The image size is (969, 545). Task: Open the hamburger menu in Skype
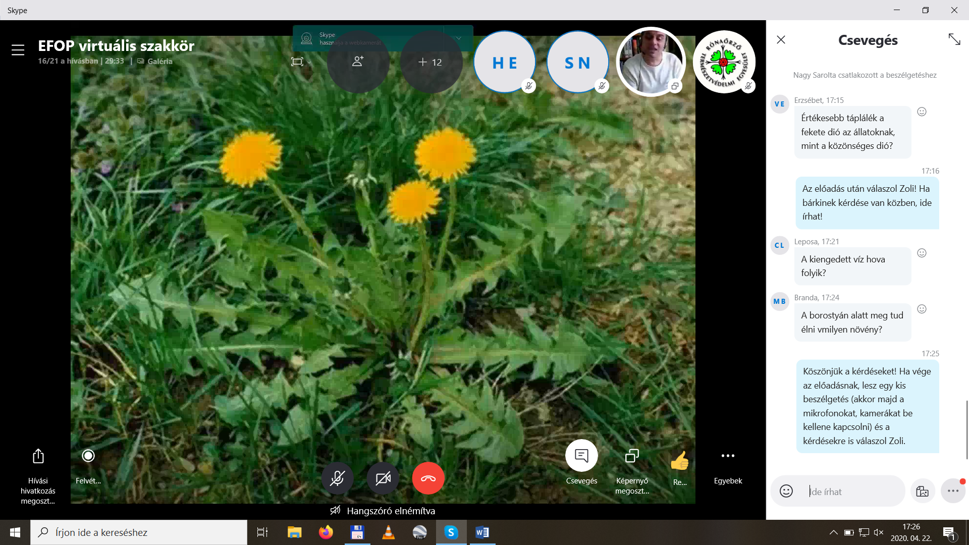point(18,50)
